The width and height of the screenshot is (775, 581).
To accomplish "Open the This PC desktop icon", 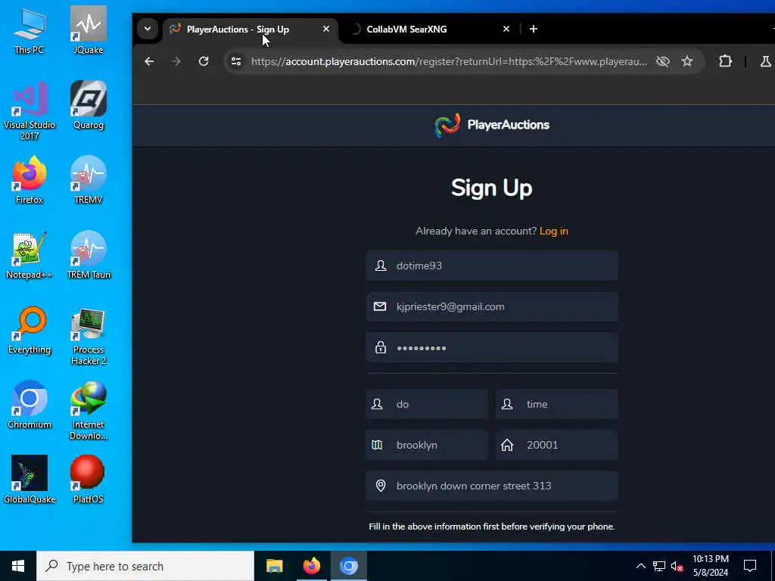I will pyautogui.click(x=30, y=31).
